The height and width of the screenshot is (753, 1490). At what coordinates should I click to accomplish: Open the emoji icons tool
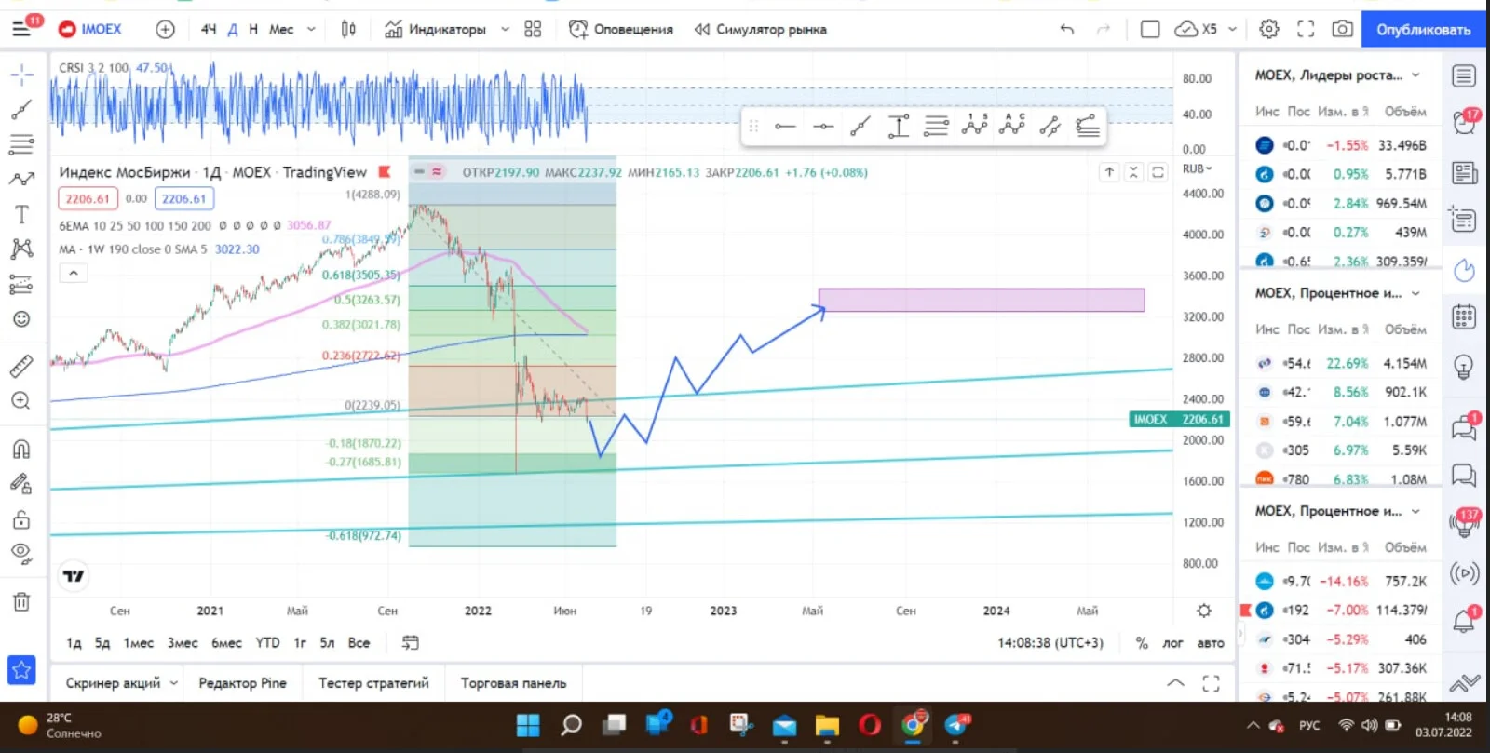tap(21, 319)
